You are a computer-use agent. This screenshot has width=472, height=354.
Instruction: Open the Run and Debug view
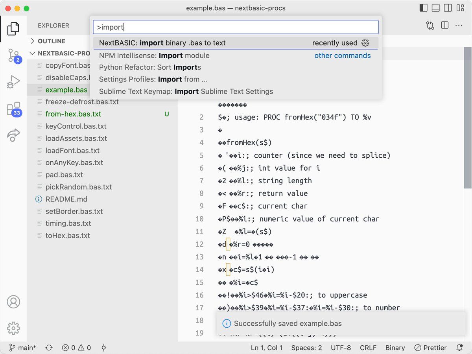coord(13,82)
